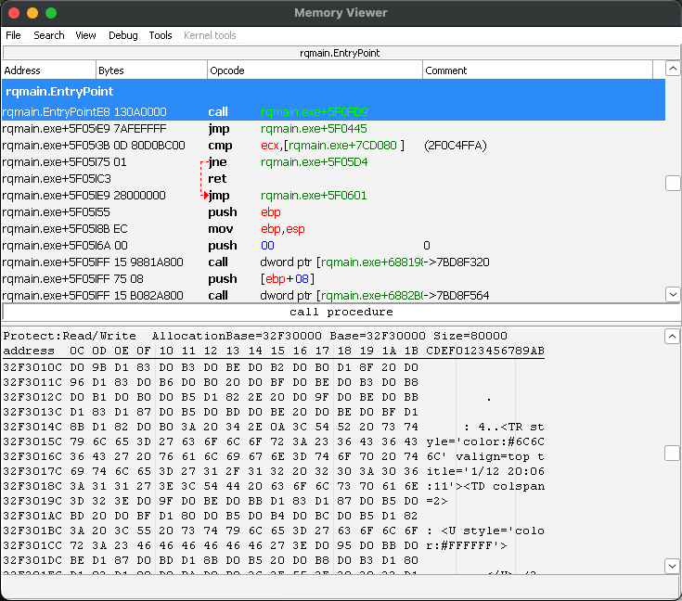682x601 pixels.
Task: Open the Tools menu
Action: coord(161,35)
